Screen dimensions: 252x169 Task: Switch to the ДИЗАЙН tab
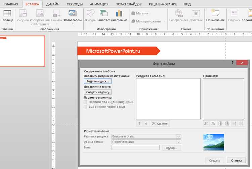[53, 4]
